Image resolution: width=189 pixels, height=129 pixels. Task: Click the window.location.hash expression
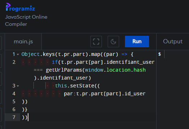(x=115, y=70)
